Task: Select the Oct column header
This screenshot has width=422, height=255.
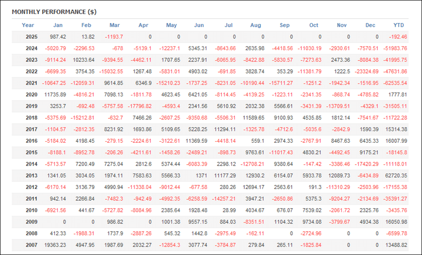Action: pyautogui.click(x=314, y=25)
